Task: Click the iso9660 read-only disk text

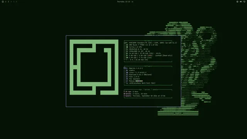Action: (x=151, y=56)
